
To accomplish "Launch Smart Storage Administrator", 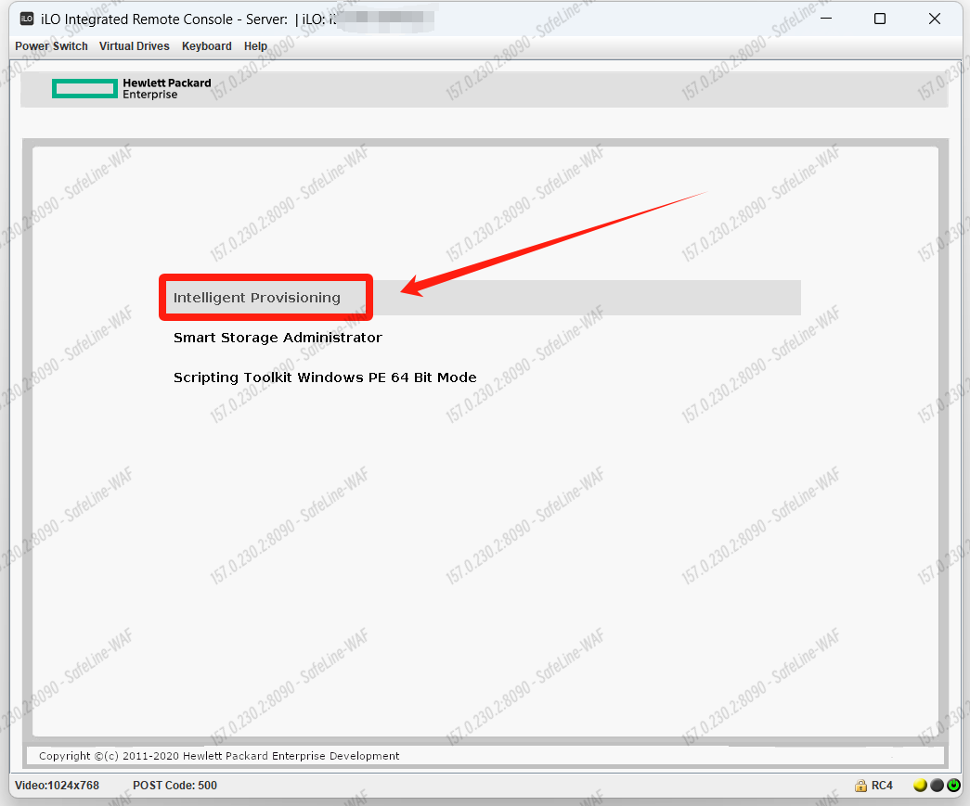I will pyautogui.click(x=278, y=338).
